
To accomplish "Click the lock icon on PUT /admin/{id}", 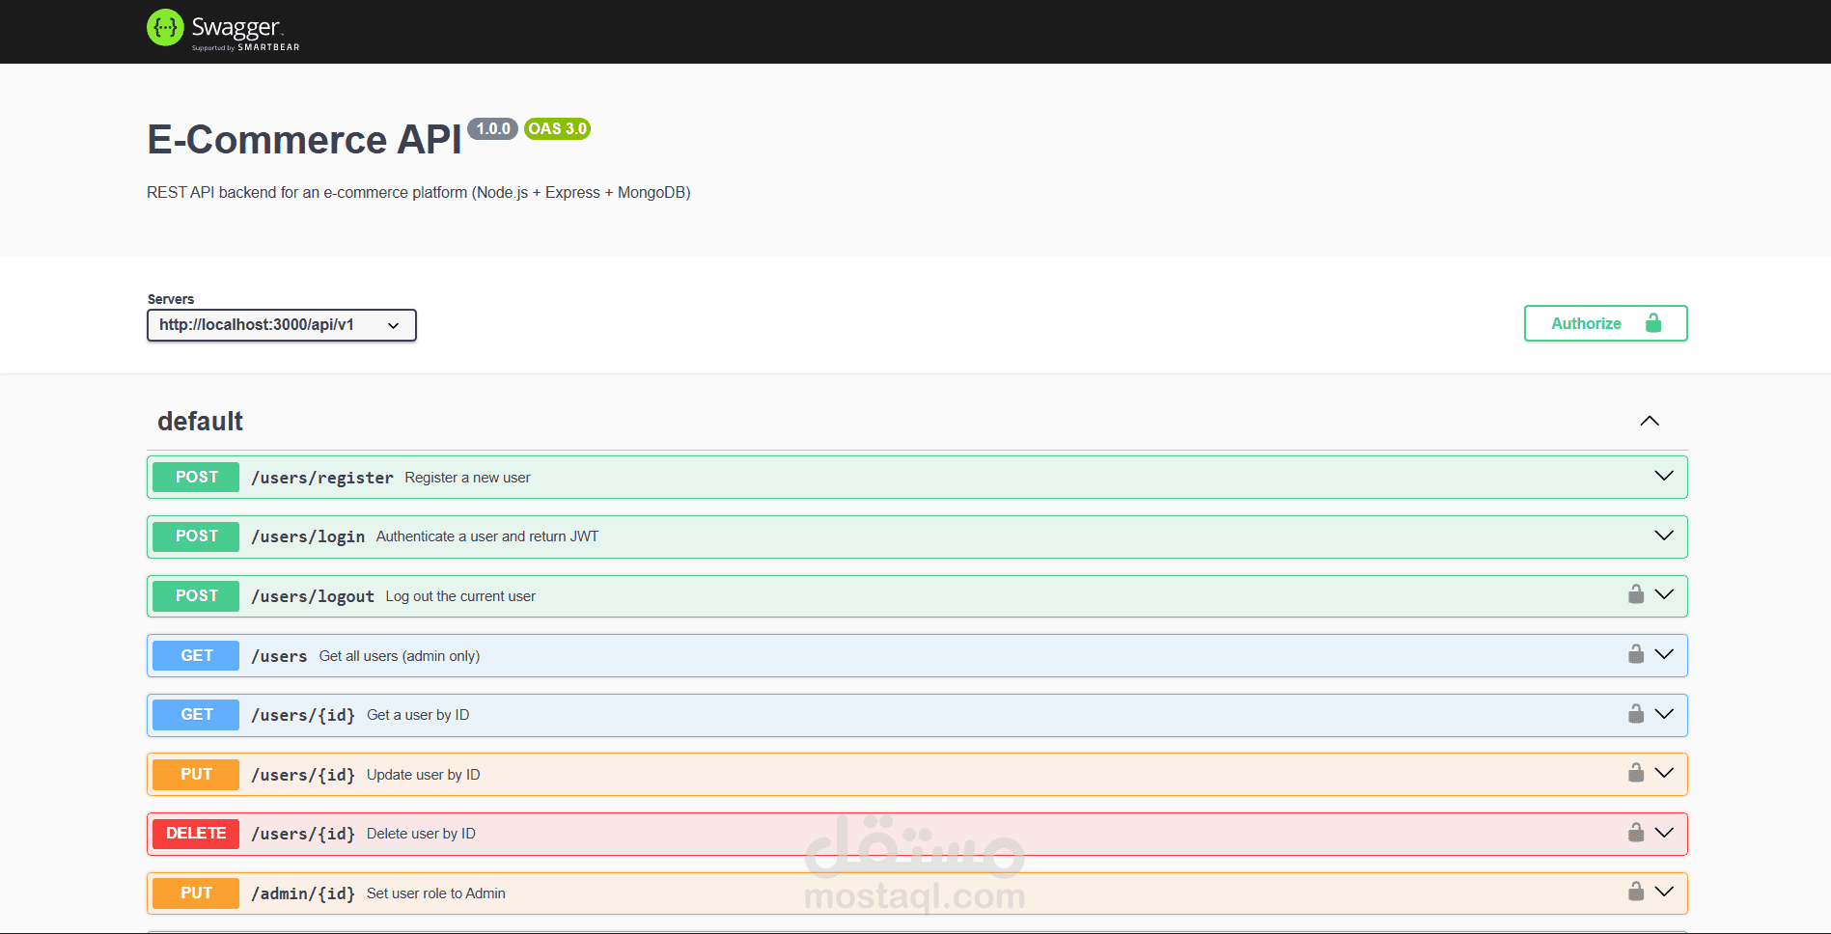I will click(1635, 892).
